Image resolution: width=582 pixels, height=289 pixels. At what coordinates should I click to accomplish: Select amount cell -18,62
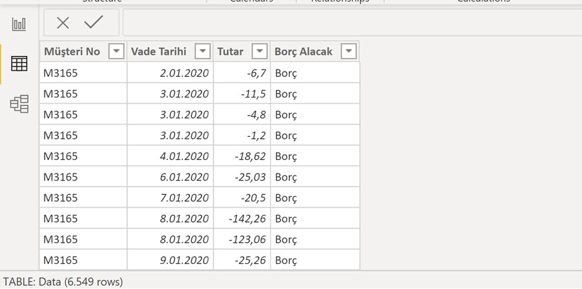click(x=242, y=156)
